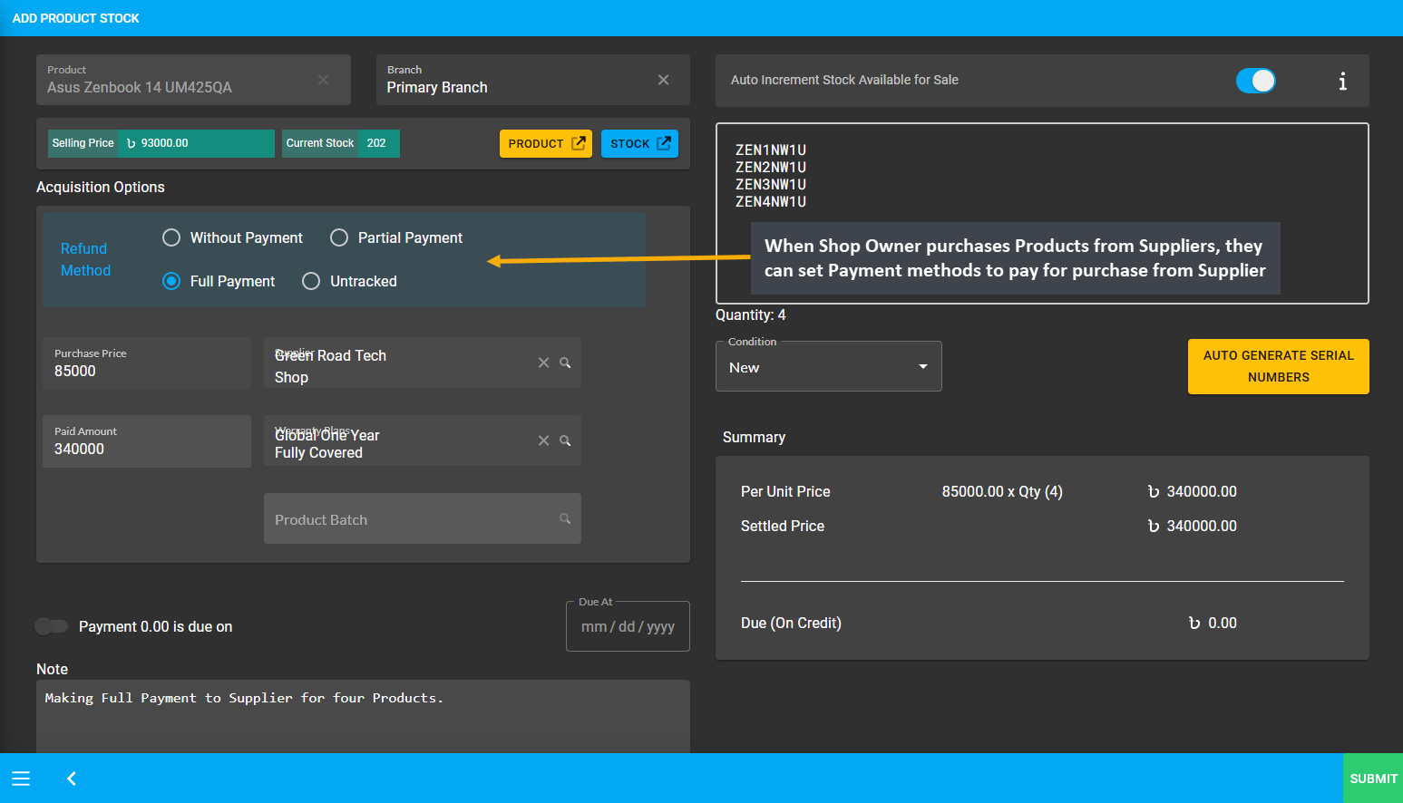Click the Quantity: 4 text
1403x803 pixels.
point(751,314)
